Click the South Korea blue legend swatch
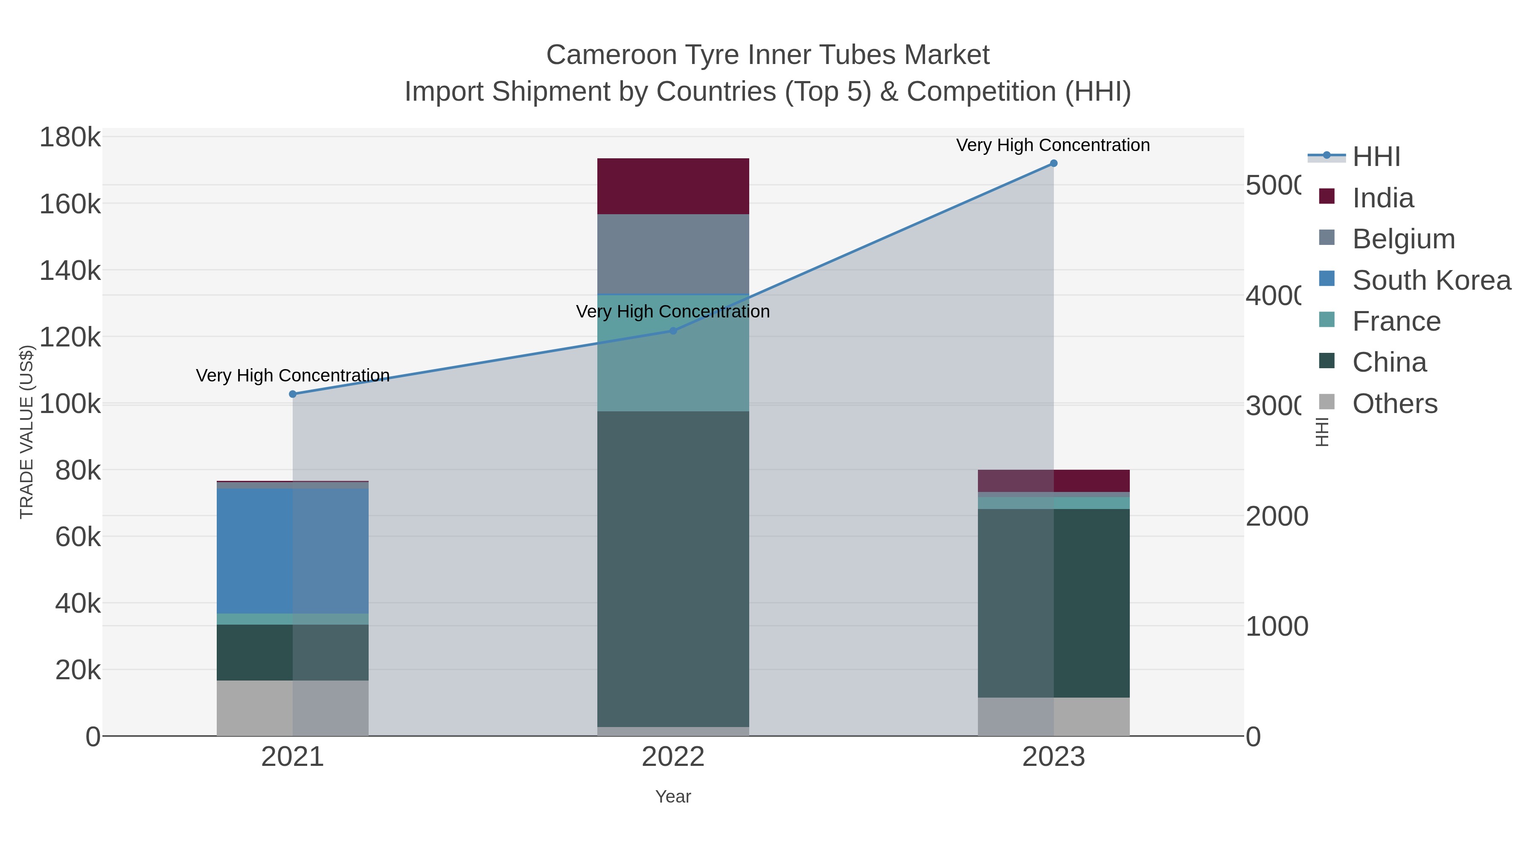 coord(1327,279)
